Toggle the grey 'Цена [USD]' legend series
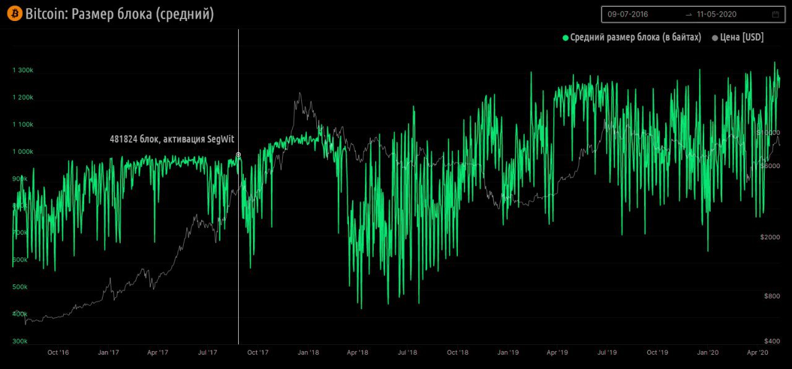The height and width of the screenshot is (369, 792). point(738,38)
